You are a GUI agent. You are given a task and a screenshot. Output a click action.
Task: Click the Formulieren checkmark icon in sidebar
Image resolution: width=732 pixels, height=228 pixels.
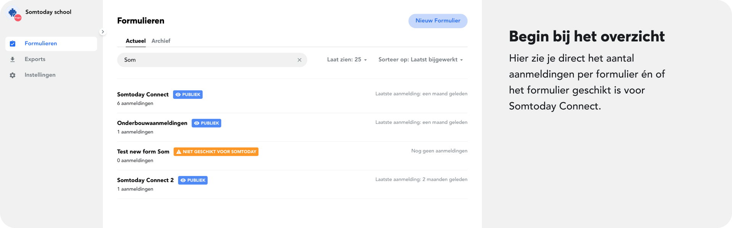[x=13, y=44]
